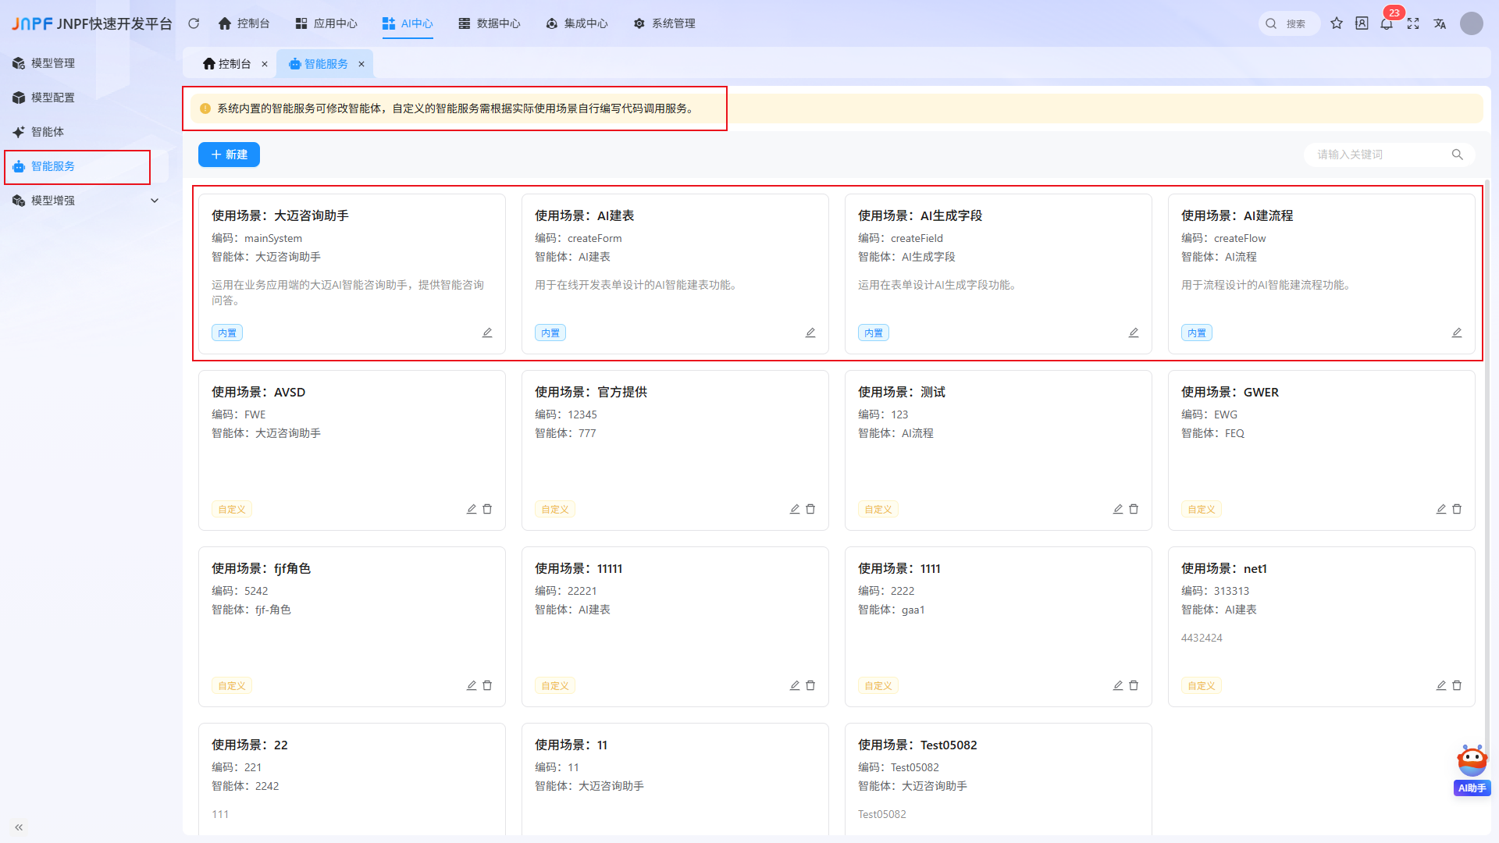Click the 4432424 description on net1 card
Image resolution: width=1499 pixels, height=843 pixels.
pos(1202,638)
